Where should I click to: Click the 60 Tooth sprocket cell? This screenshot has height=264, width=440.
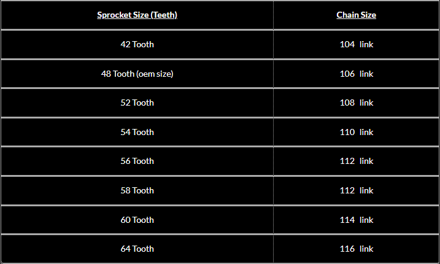click(x=137, y=220)
